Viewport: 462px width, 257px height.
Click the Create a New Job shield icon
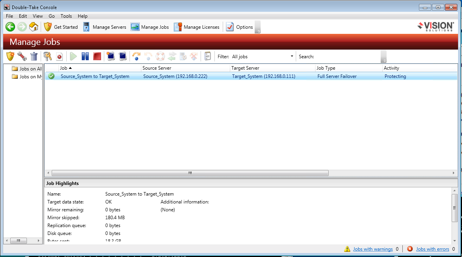pyautogui.click(x=10, y=56)
